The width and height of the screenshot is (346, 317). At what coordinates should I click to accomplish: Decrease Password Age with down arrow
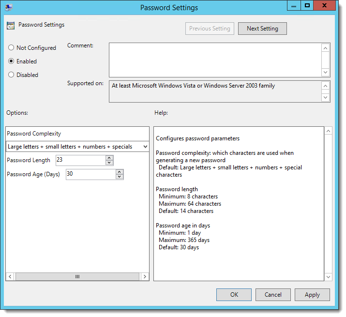tap(120, 177)
